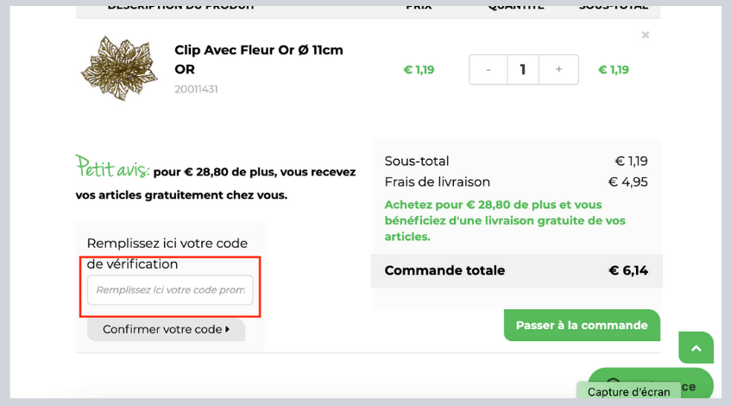The width and height of the screenshot is (731, 406).
Task: Click the green free delivery notice in summary
Action: [505, 220]
